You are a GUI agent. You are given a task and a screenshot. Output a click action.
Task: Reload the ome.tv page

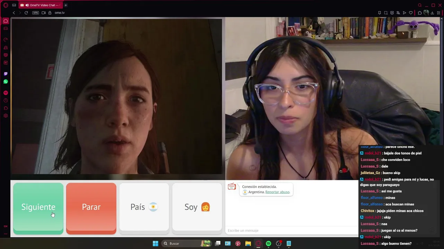(x=26, y=13)
